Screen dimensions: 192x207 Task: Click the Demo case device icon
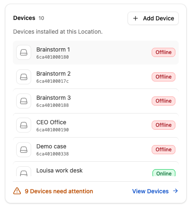coord(24,150)
